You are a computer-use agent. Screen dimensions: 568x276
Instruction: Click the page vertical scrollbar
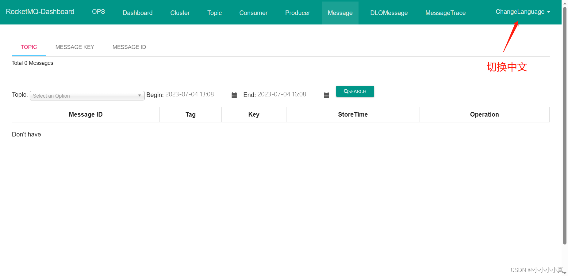point(565,125)
